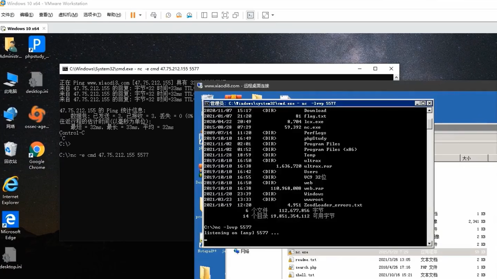Click the revert to snapshot icon

(x=179, y=15)
